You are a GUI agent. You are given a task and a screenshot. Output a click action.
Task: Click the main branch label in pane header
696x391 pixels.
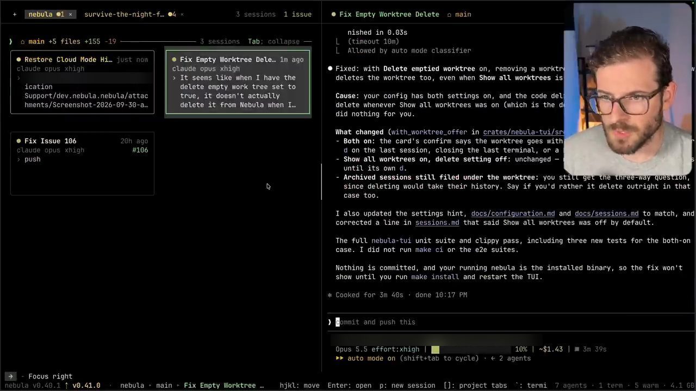(463, 15)
